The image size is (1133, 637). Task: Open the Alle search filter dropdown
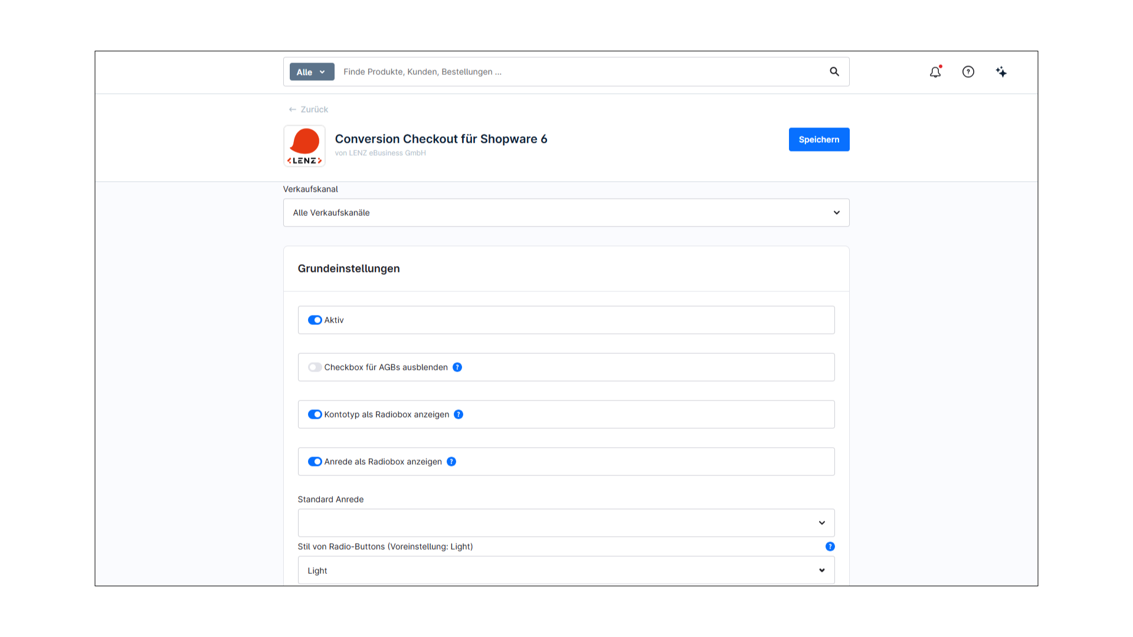pos(311,71)
